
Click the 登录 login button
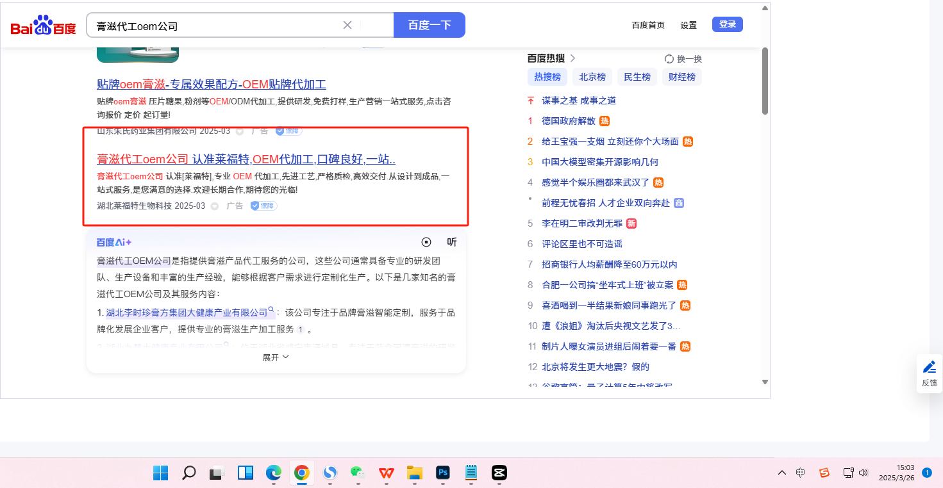click(x=727, y=24)
